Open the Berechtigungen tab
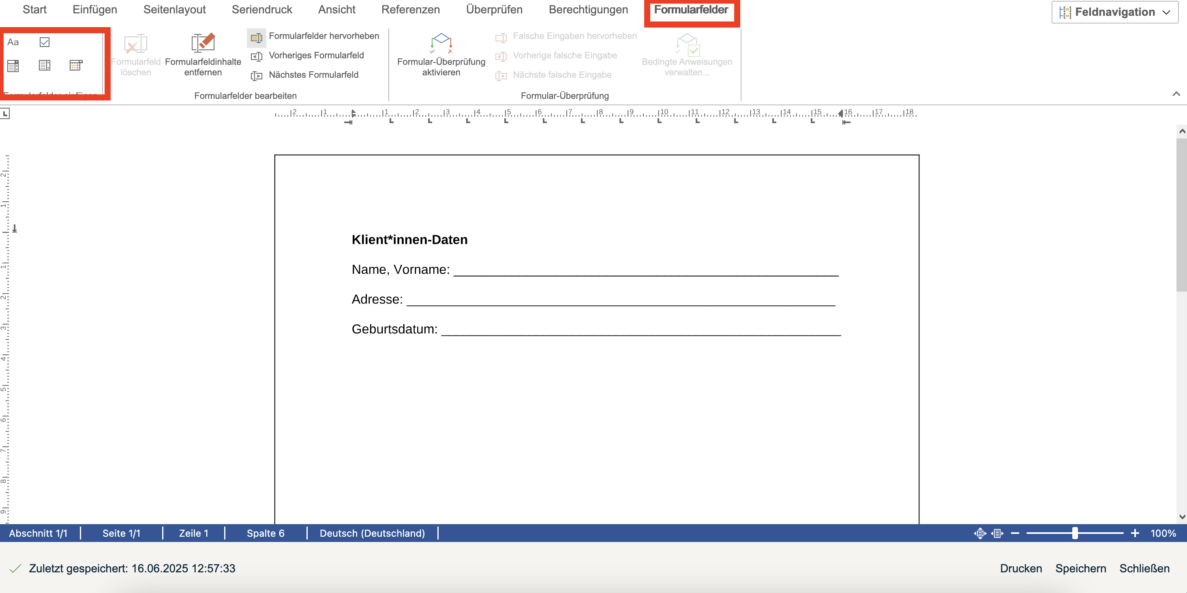Viewport: 1187px width, 593px height. 588,10
